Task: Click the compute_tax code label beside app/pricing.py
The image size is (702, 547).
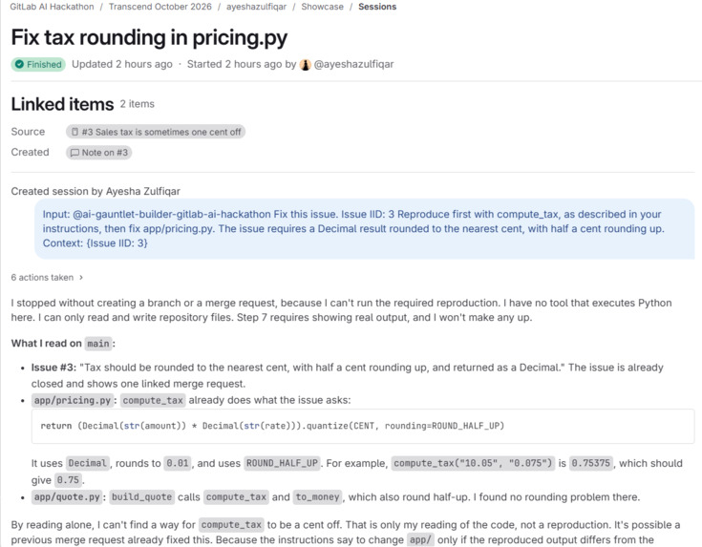Action: [x=153, y=400]
